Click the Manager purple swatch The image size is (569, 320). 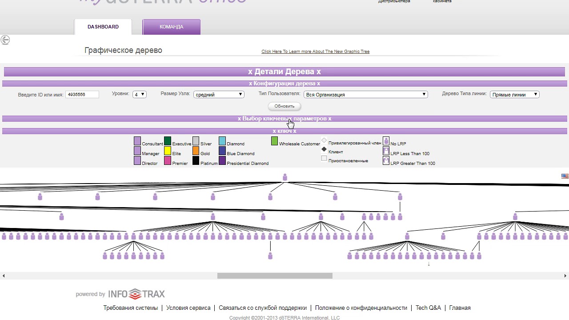tap(137, 151)
